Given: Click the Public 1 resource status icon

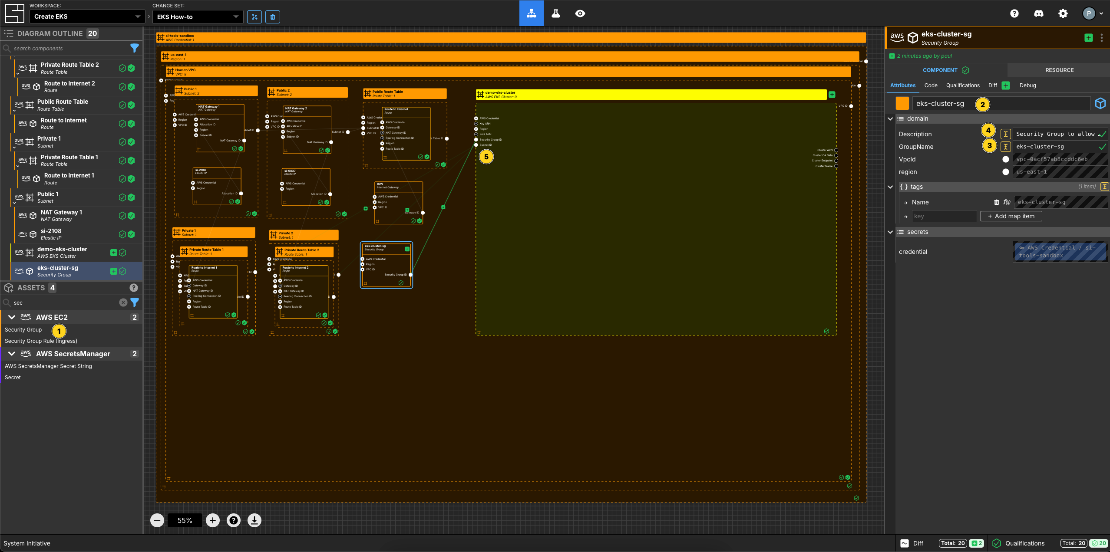Looking at the screenshot, I should [131, 197].
